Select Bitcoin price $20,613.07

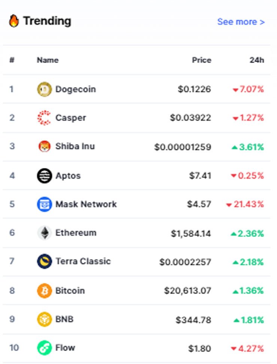pos(188,291)
